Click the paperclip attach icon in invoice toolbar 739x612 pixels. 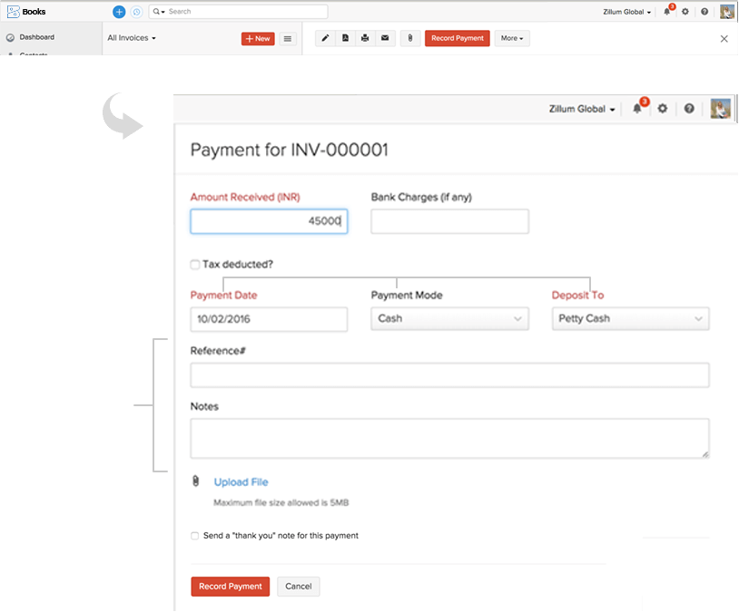coord(410,38)
